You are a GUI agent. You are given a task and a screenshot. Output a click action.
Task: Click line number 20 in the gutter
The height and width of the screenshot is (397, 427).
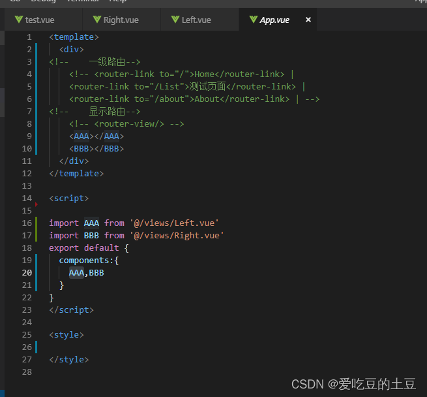[x=27, y=272]
